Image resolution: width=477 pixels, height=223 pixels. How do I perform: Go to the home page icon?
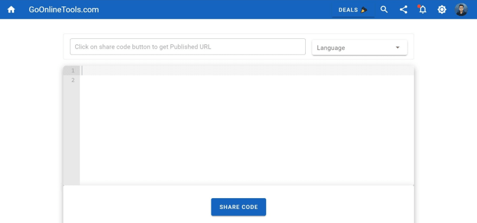[11, 9]
